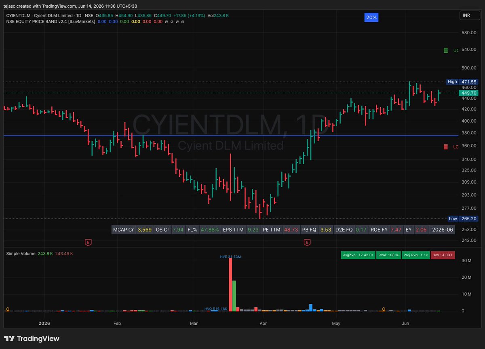Click the Feb label on time axis
This screenshot has width=485, height=349.
click(117, 323)
